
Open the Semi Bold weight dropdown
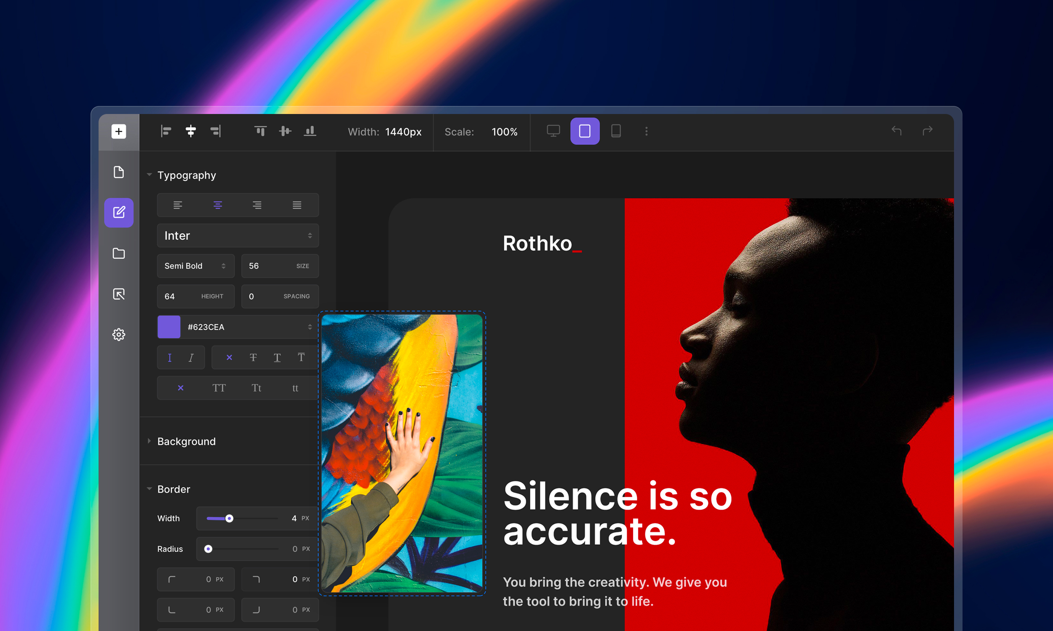196,266
